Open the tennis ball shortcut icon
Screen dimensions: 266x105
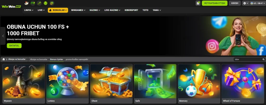click(x=45, y=3)
